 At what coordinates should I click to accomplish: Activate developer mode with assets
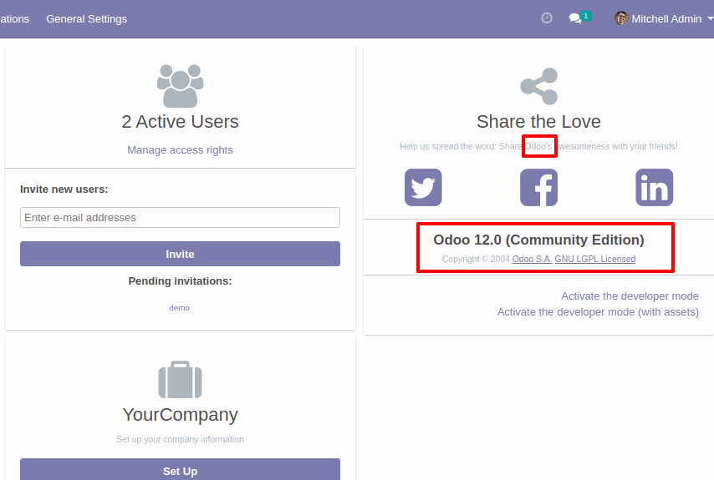tap(598, 312)
